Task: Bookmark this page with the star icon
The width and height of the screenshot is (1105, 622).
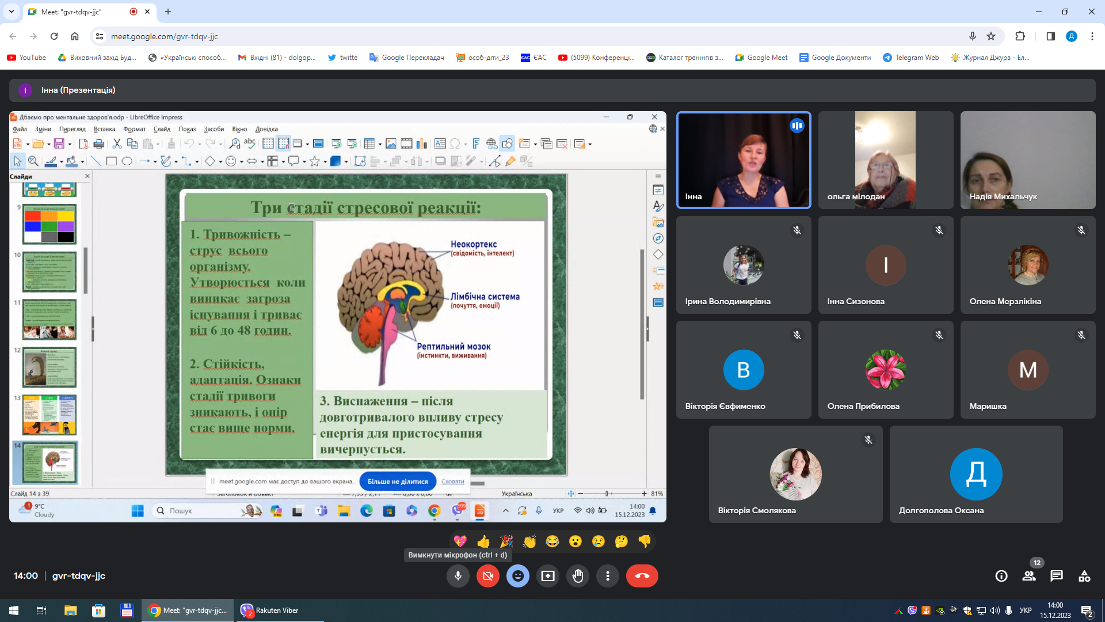Action: point(991,36)
